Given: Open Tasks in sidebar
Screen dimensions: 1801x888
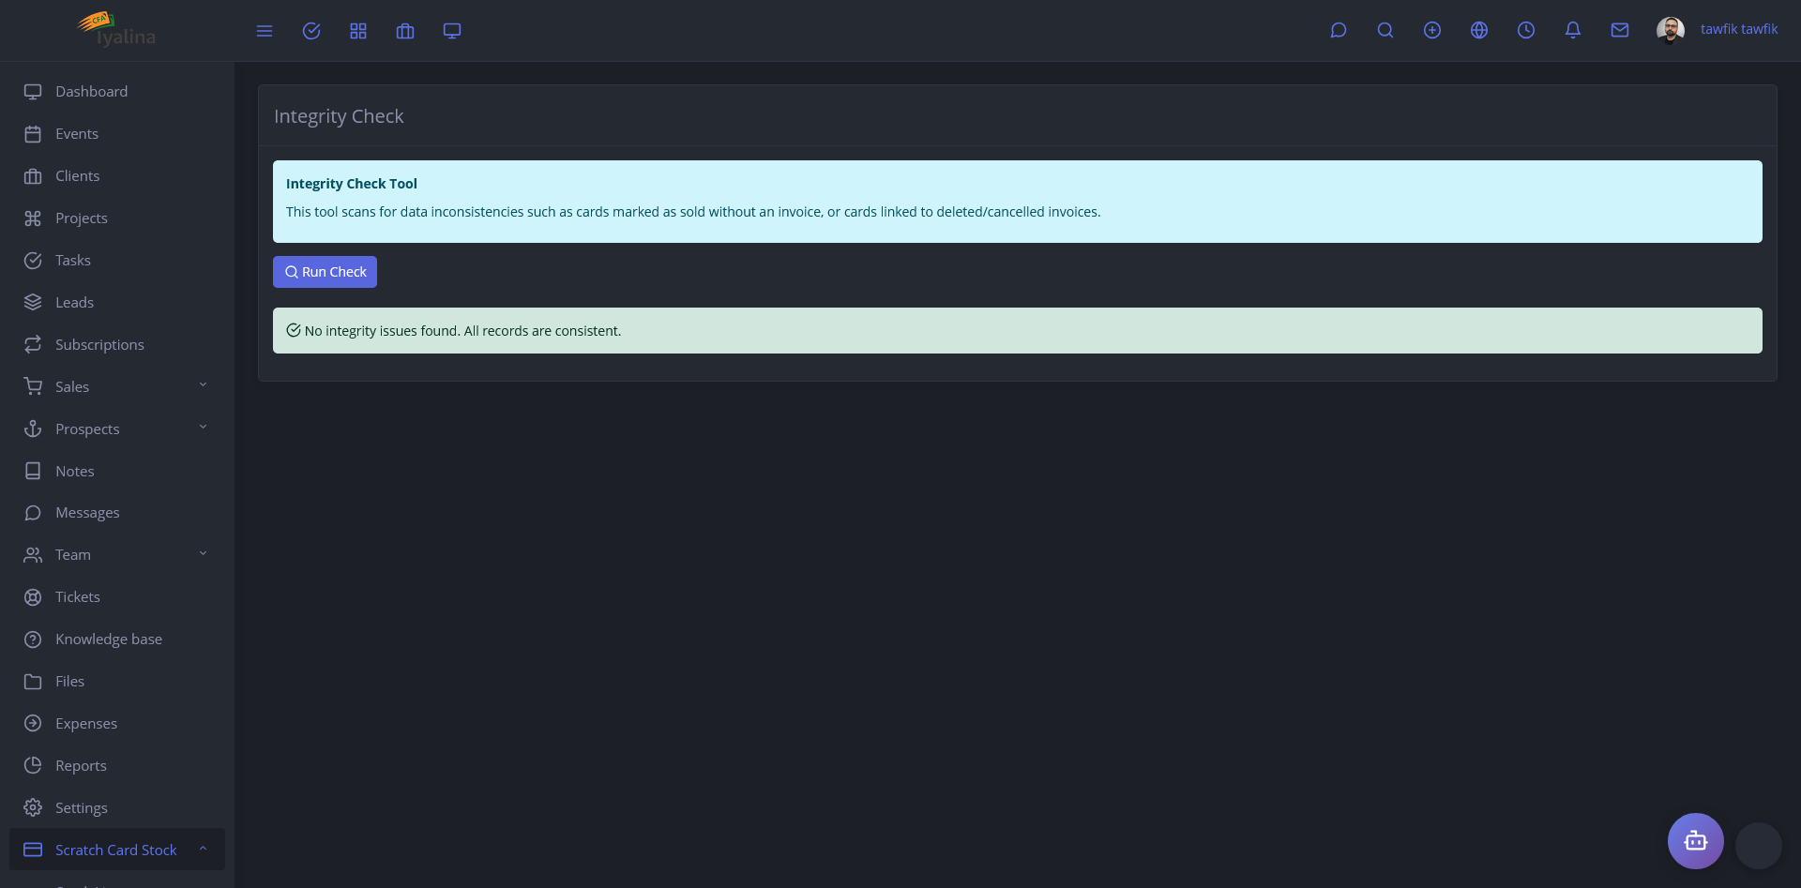Looking at the screenshot, I should tap(117, 260).
